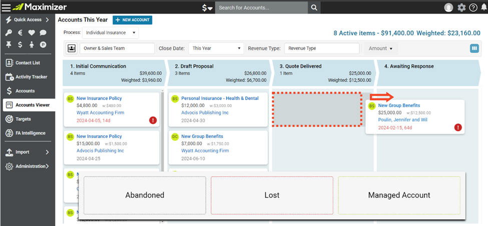
Task: Open New Insurance Policy for $15,000
Action: click(x=99, y=136)
